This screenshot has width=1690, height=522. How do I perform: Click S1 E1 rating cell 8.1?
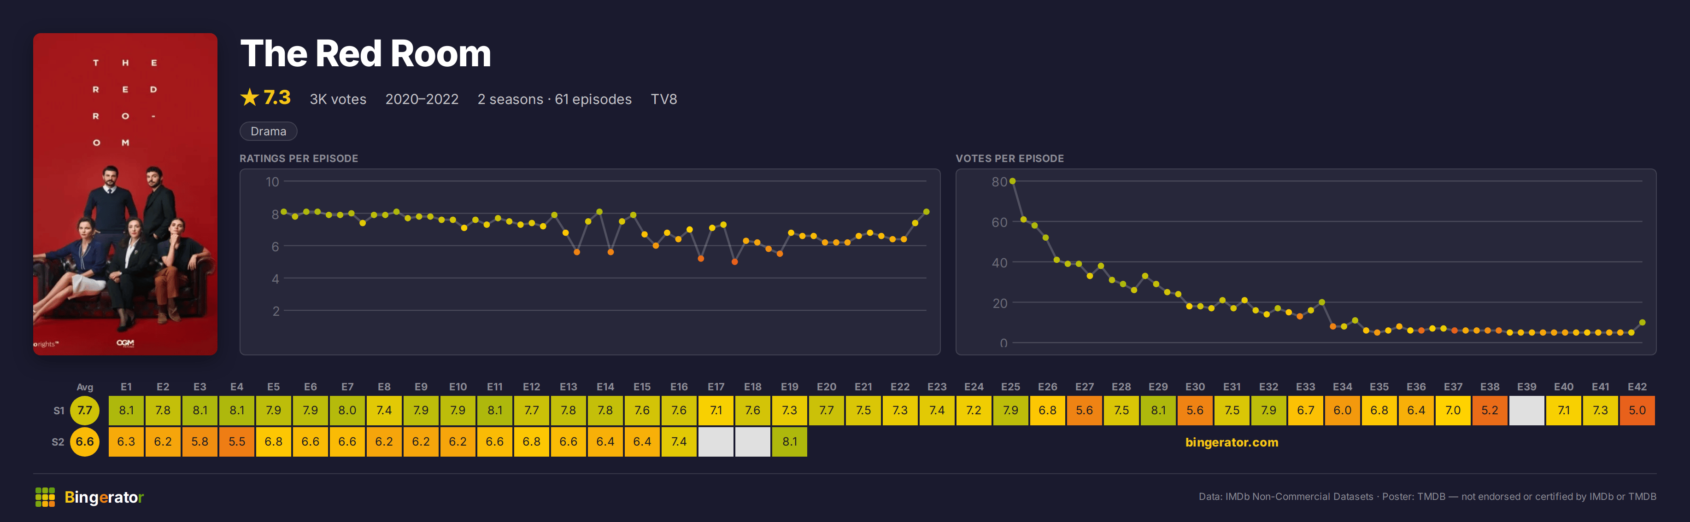pos(126,411)
